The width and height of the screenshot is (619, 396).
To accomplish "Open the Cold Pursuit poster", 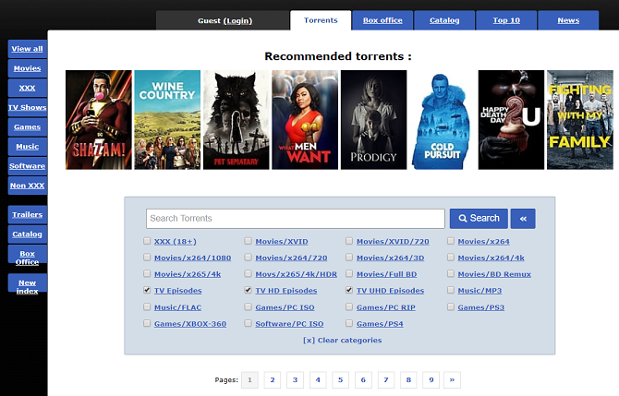I will point(443,120).
